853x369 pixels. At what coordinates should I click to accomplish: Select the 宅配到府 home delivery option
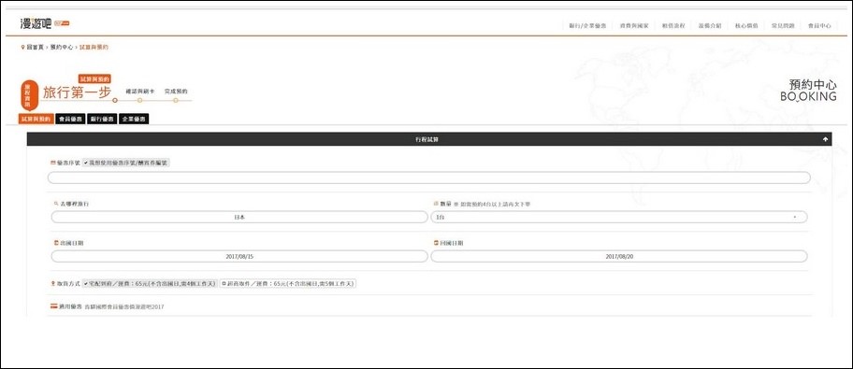click(150, 284)
